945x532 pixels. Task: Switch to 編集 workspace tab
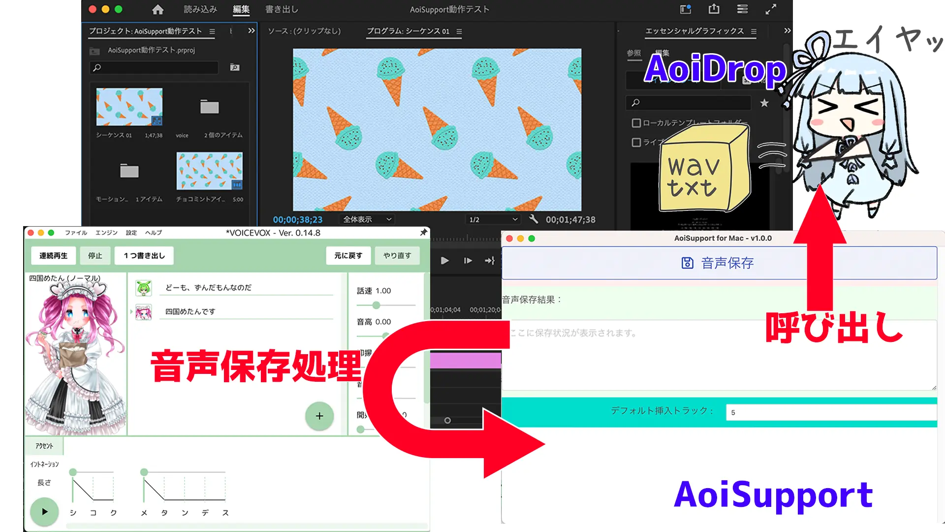coord(241,9)
